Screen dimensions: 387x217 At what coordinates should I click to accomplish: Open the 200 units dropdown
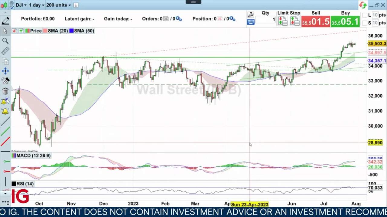pyautogui.click(x=59, y=5)
